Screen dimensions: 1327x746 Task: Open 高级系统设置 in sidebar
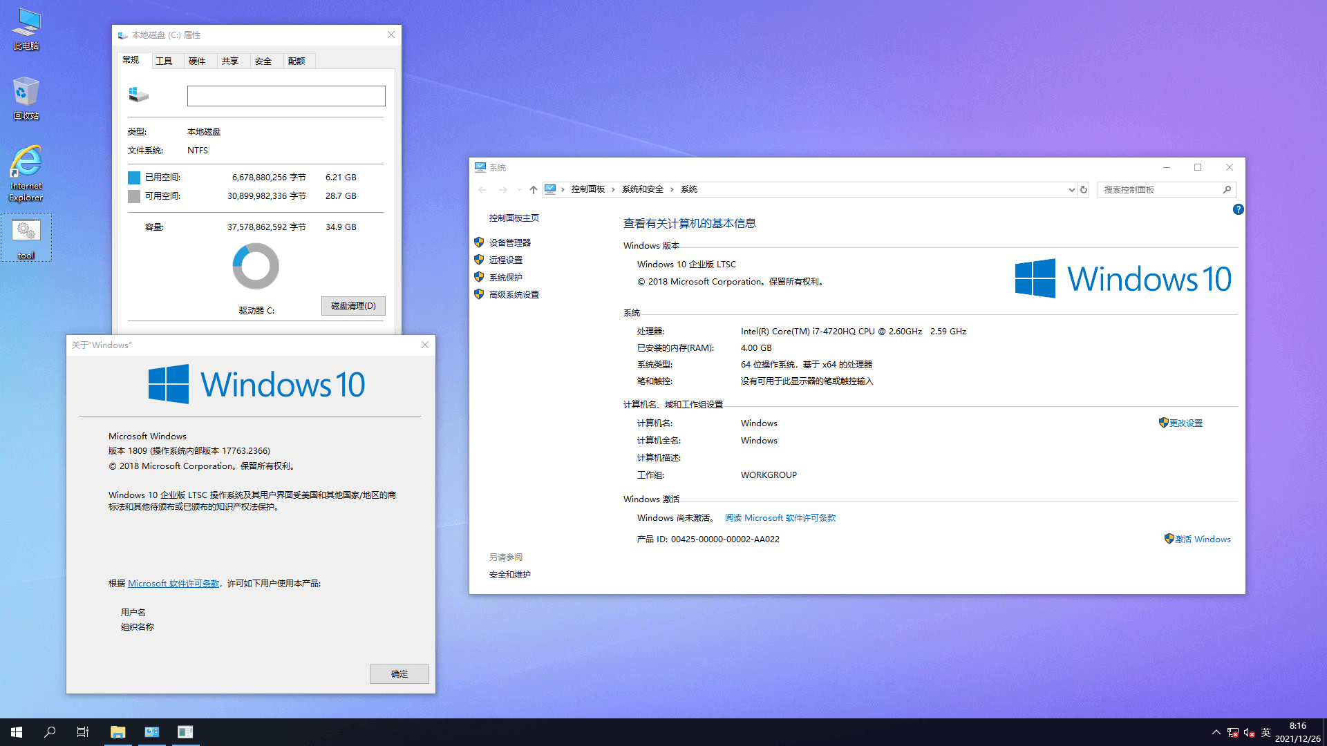click(x=514, y=294)
